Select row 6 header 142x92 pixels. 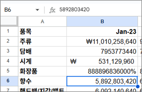(9, 81)
